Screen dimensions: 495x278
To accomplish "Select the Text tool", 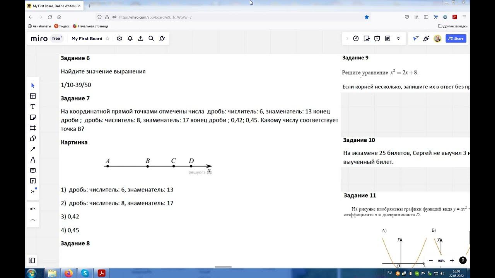I will pyautogui.click(x=33, y=107).
